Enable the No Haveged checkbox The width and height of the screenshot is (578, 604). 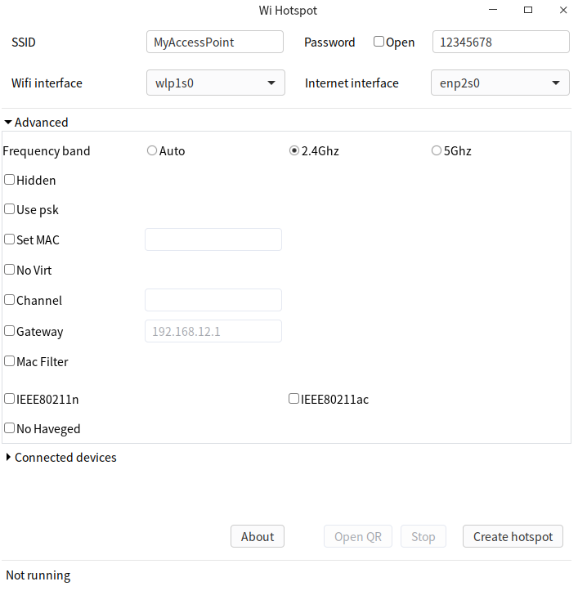click(10, 428)
